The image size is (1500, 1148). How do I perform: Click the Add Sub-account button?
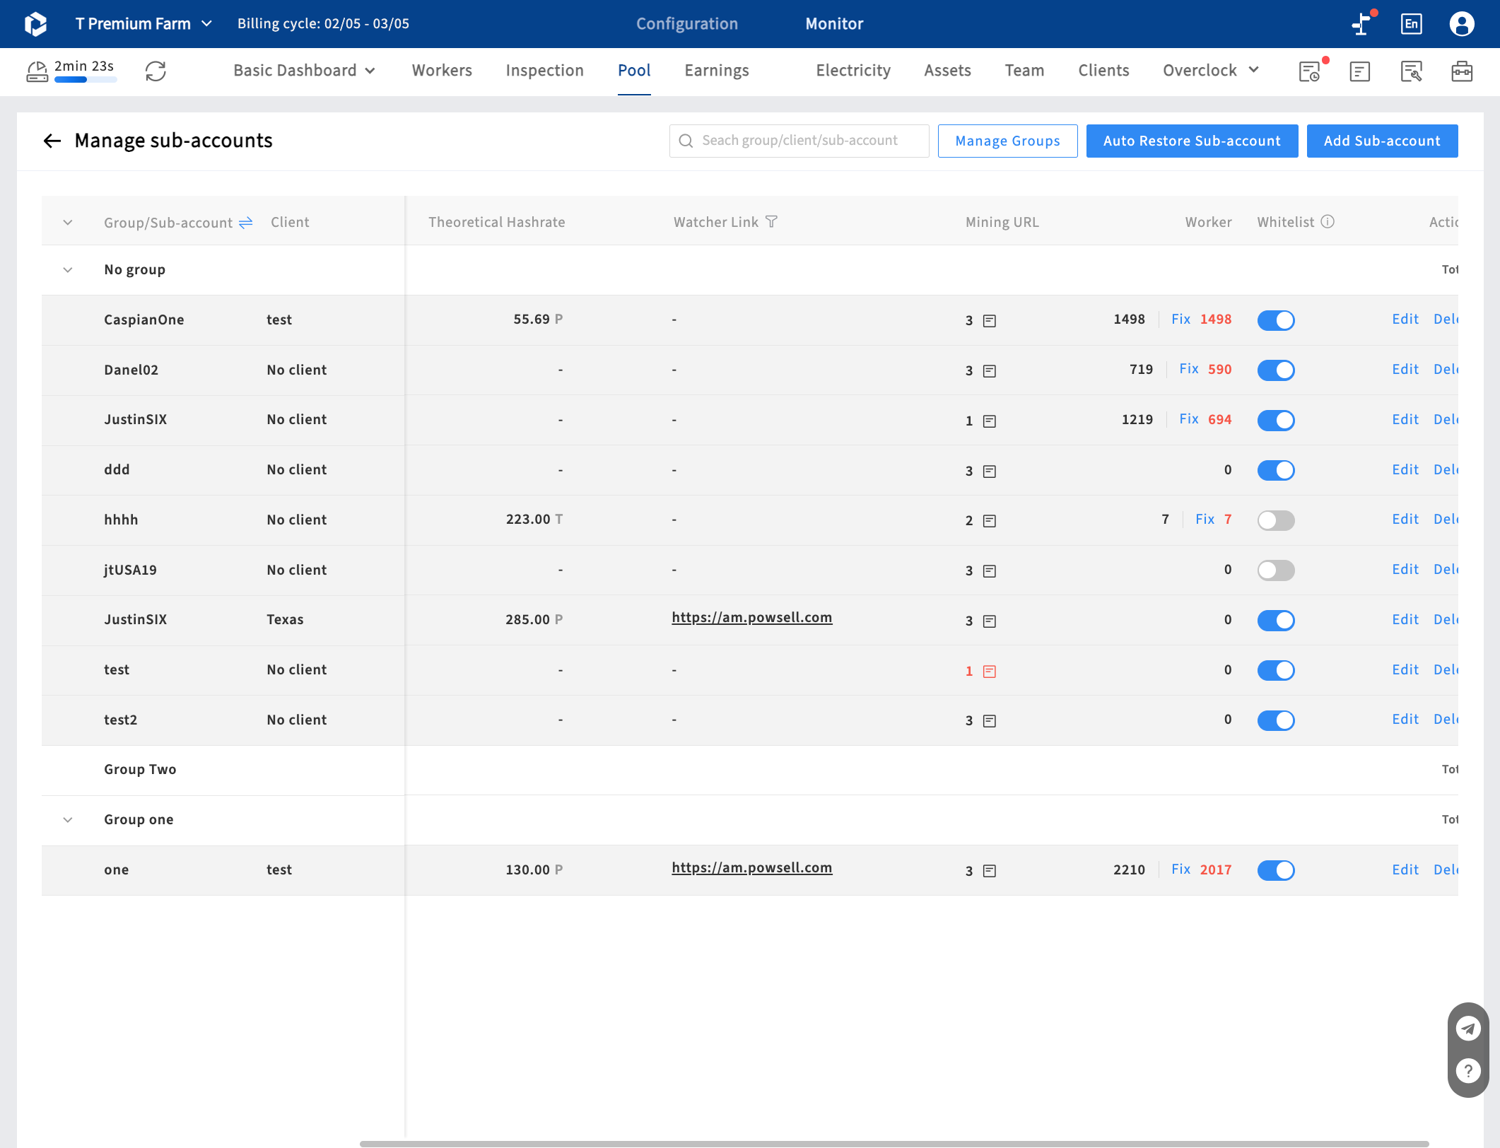(1382, 141)
